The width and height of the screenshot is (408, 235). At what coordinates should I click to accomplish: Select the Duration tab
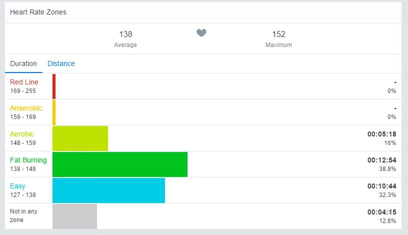(x=23, y=63)
